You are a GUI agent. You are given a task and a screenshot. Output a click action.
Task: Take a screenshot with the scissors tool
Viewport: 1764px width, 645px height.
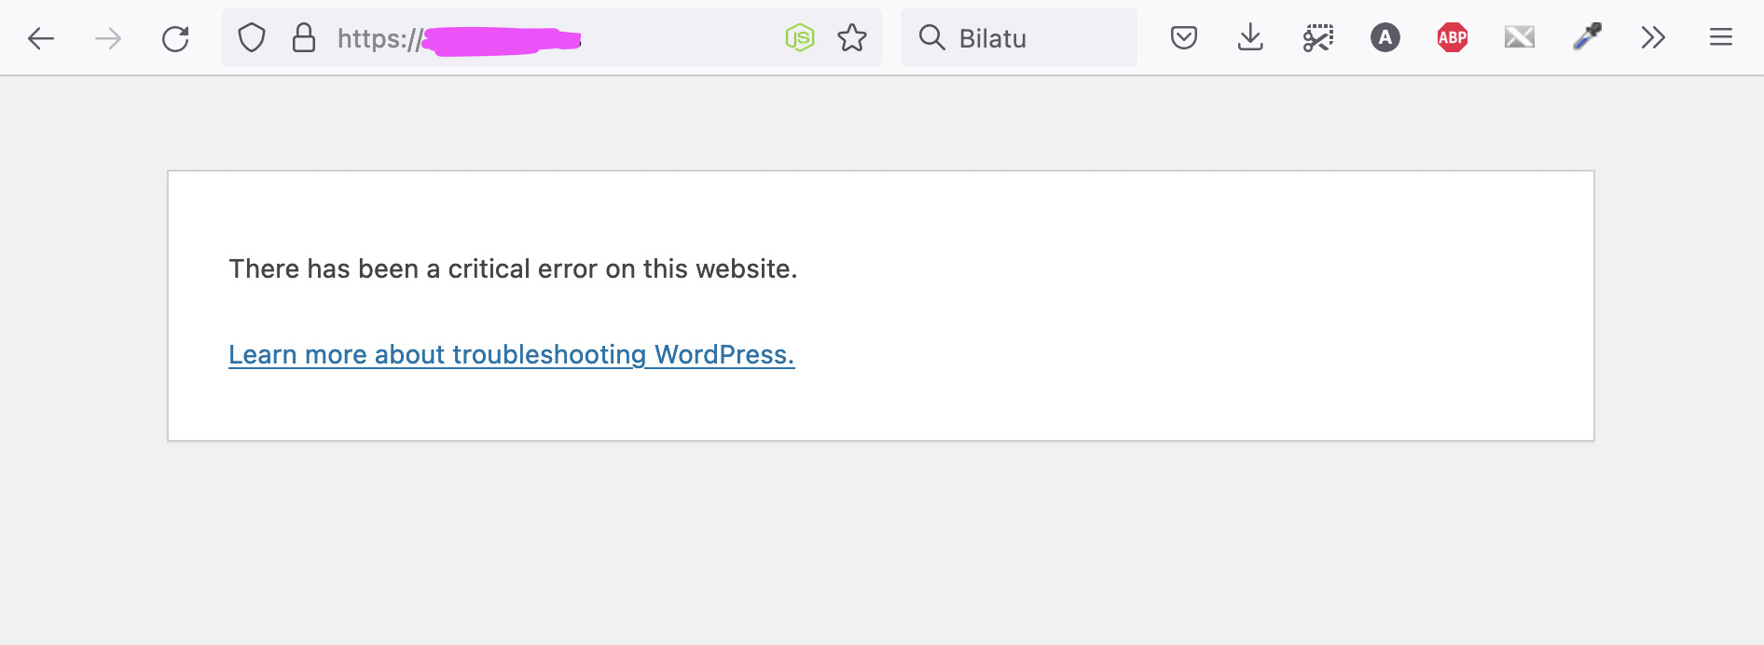[1318, 38]
